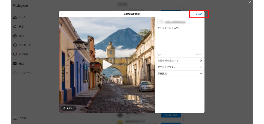Viewport: 264px width, 124px height.
Task: Open メッセージ messenger icon in sidebar
Action: tap(15, 45)
